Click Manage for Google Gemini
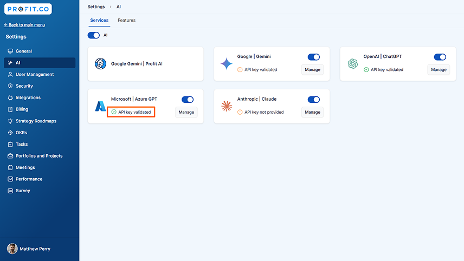Image resolution: width=464 pixels, height=261 pixels. pos(312,70)
